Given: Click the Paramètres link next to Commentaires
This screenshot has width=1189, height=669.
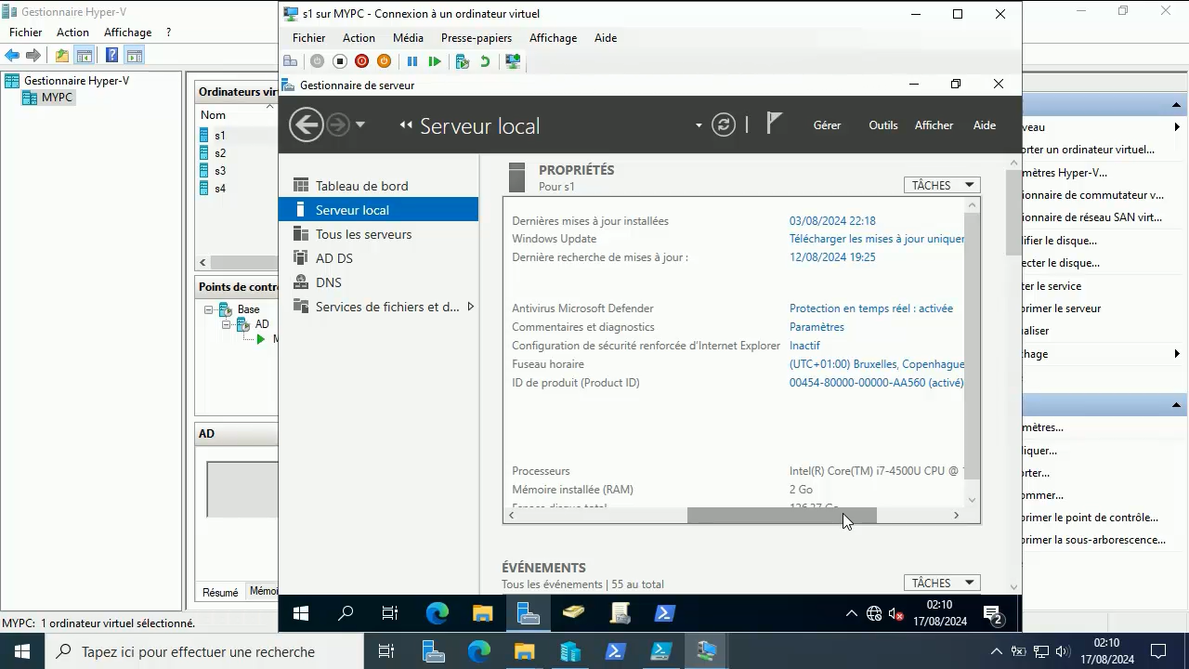Looking at the screenshot, I should coord(817,326).
